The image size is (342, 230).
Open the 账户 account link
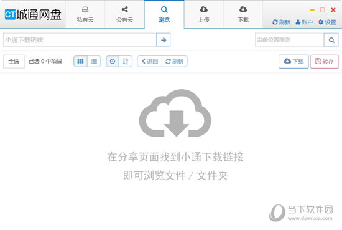point(304,22)
